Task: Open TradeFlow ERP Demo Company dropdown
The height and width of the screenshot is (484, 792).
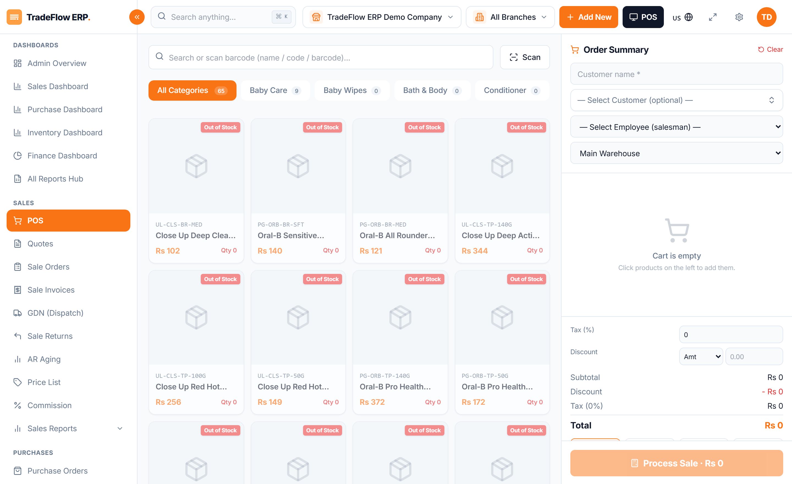Action: tap(382, 17)
